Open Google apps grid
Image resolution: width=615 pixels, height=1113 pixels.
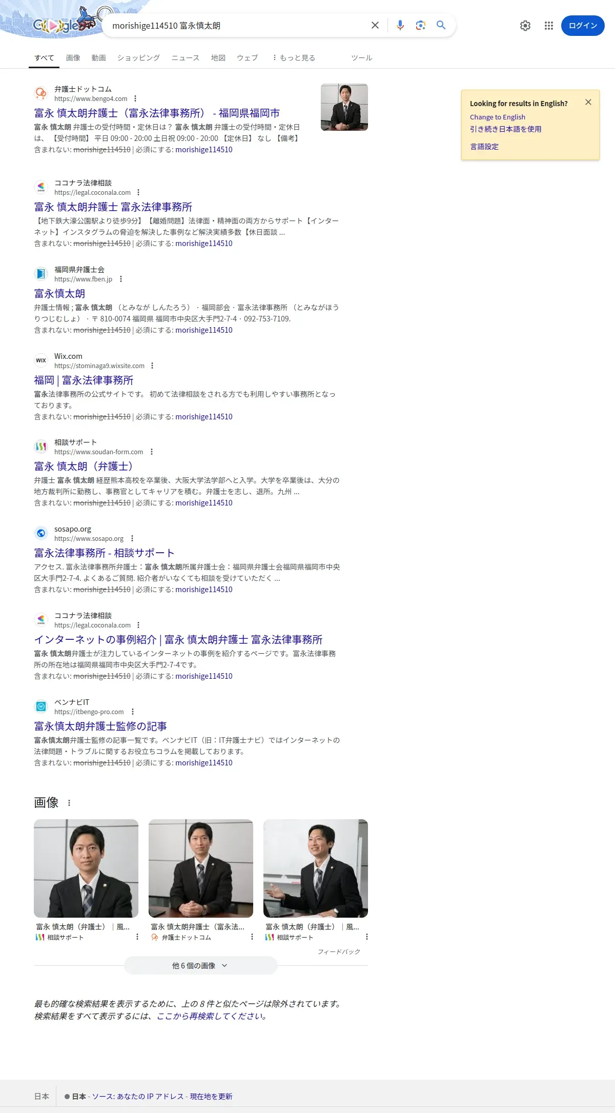pyautogui.click(x=549, y=26)
